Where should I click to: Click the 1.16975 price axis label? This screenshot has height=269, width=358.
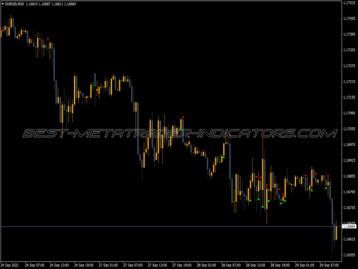pyautogui.click(x=349, y=145)
